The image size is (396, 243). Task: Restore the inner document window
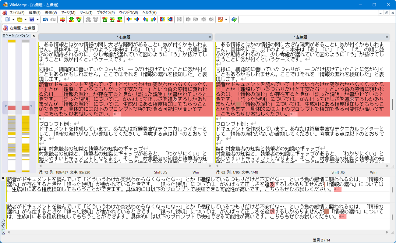[387, 13]
